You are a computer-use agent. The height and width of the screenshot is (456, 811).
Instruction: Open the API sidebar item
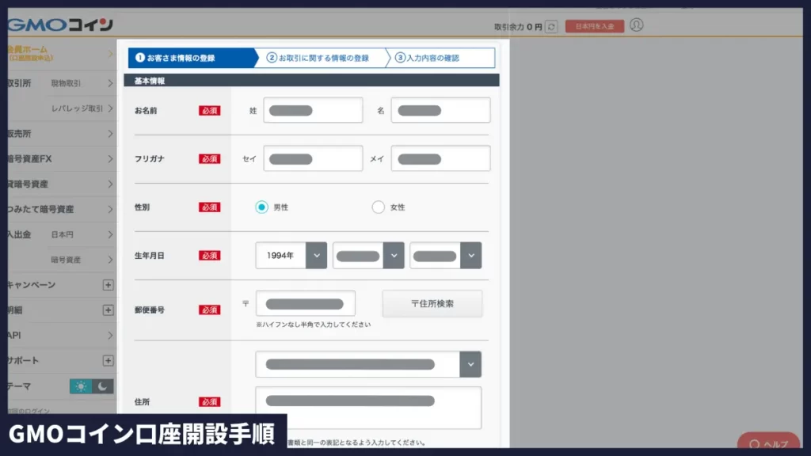(x=62, y=336)
